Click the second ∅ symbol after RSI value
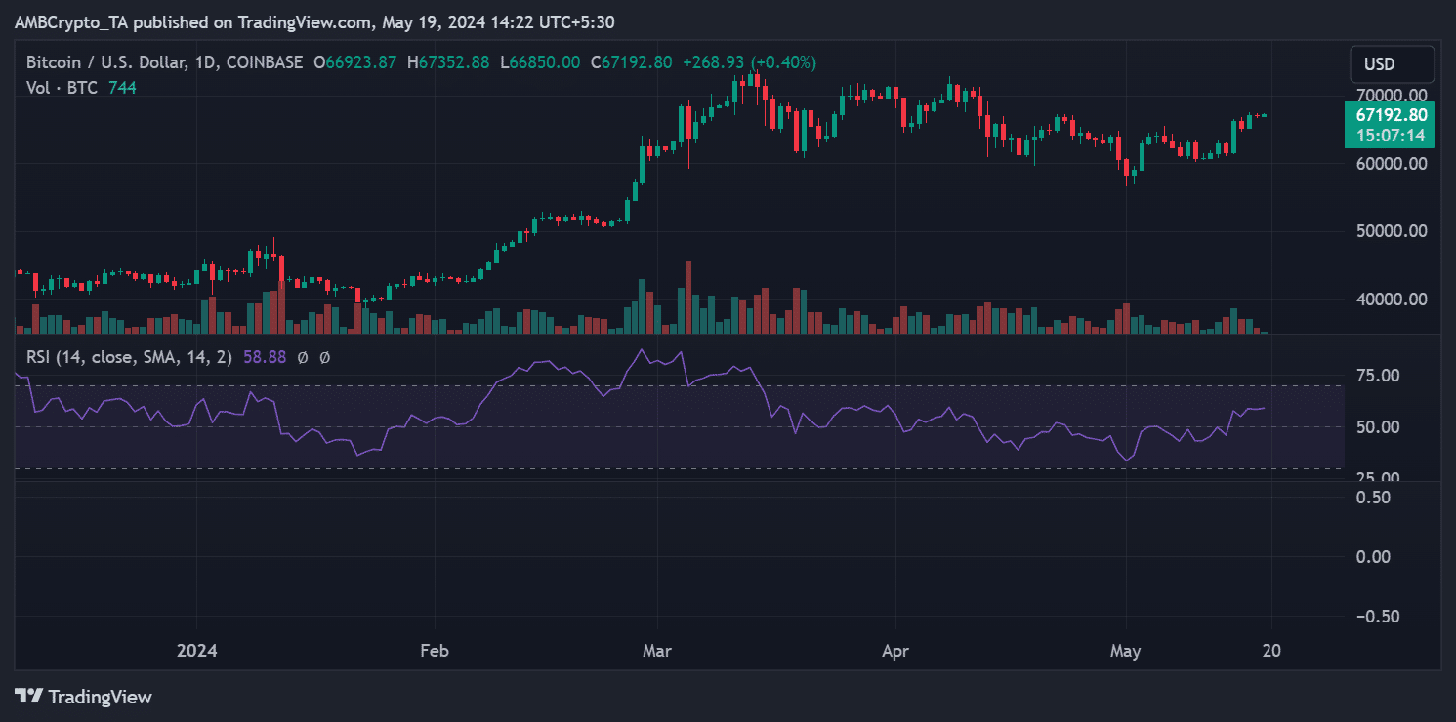The width and height of the screenshot is (1456, 722). 325,357
